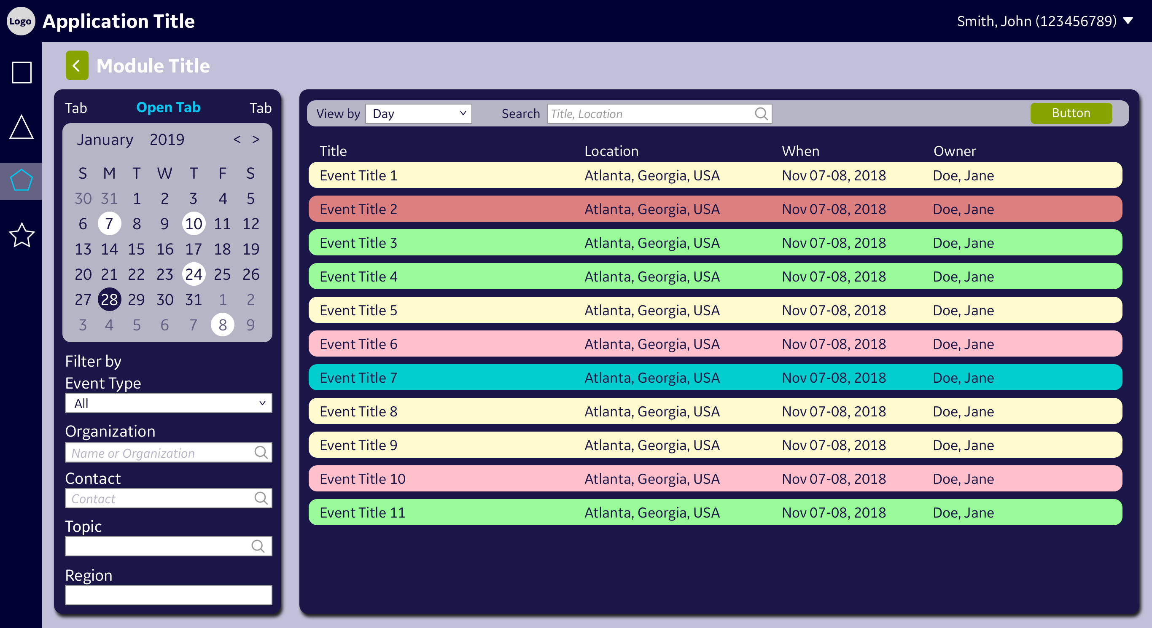The image size is (1152, 628).
Task: Click the Organization search magnifier icon
Action: [261, 452]
